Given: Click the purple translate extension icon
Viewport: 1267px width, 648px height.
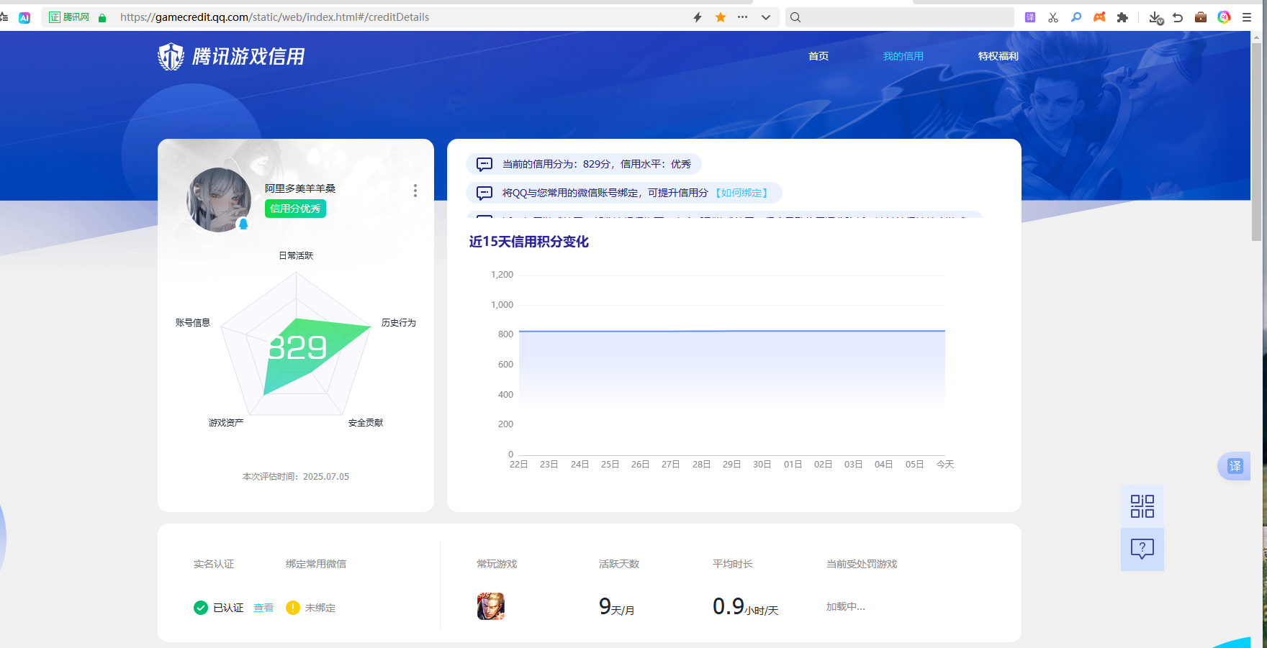Looking at the screenshot, I should [1030, 17].
